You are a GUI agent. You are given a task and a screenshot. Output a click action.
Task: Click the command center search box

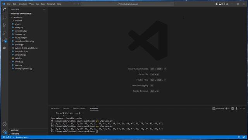[127, 4]
